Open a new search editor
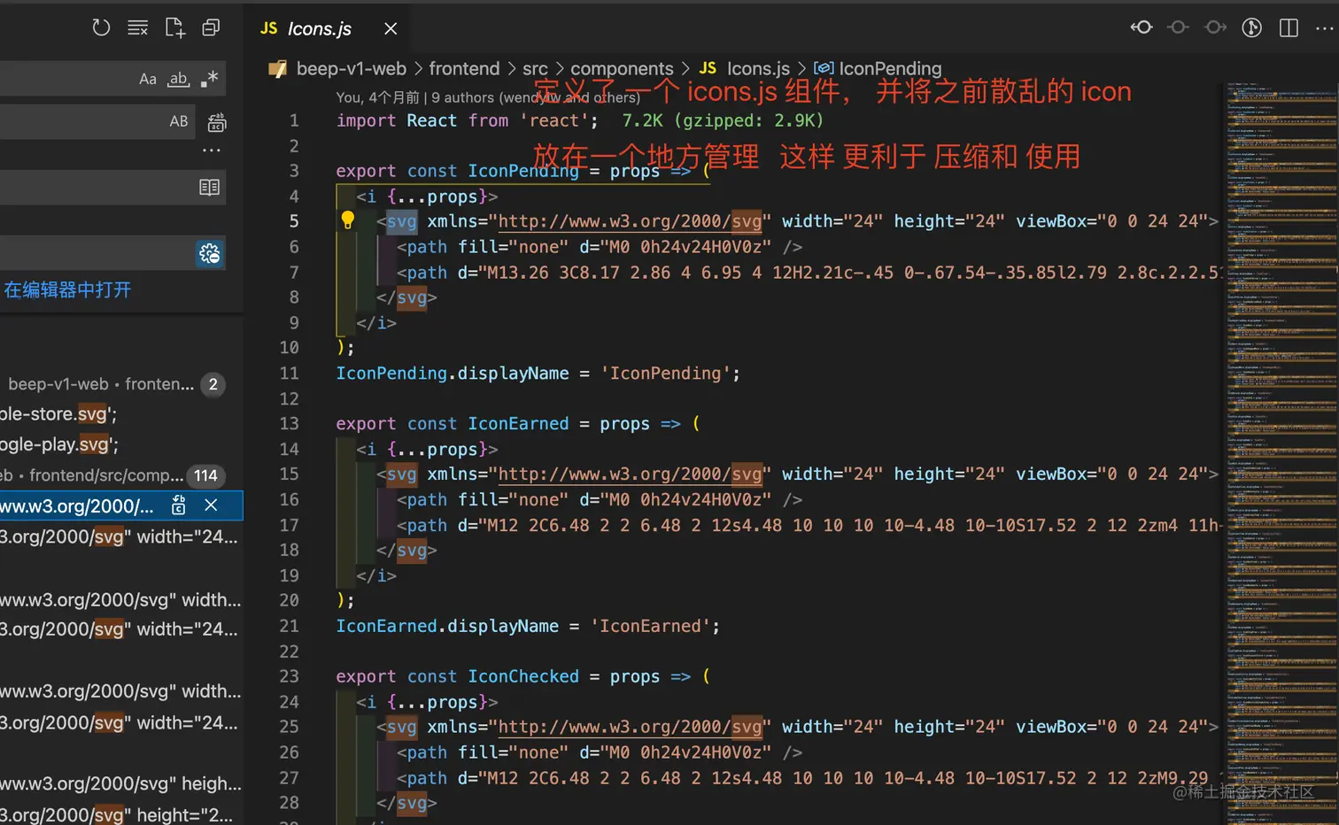The width and height of the screenshot is (1339, 825). [x=174, y=28]
